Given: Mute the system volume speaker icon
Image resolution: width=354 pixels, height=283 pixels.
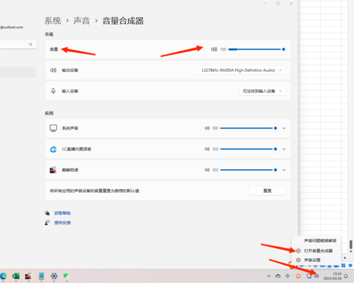Looking at the screenshot, I should [214, 49].
